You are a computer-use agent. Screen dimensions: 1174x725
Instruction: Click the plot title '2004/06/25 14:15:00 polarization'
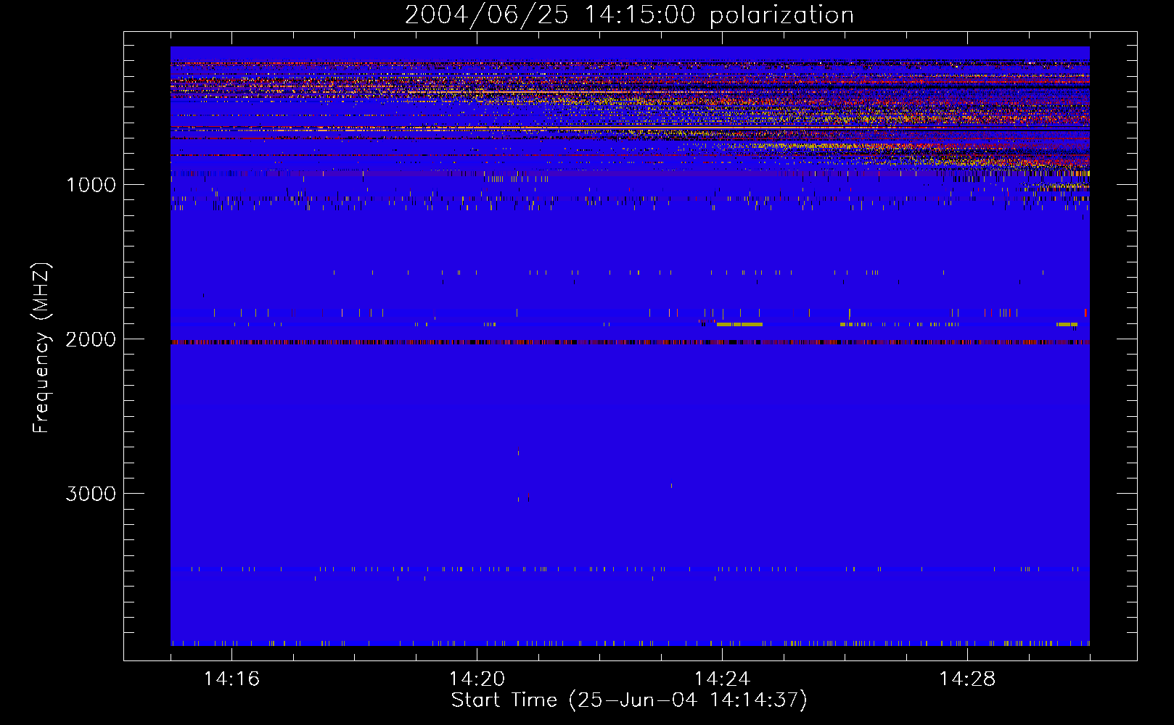coord(629,14)
